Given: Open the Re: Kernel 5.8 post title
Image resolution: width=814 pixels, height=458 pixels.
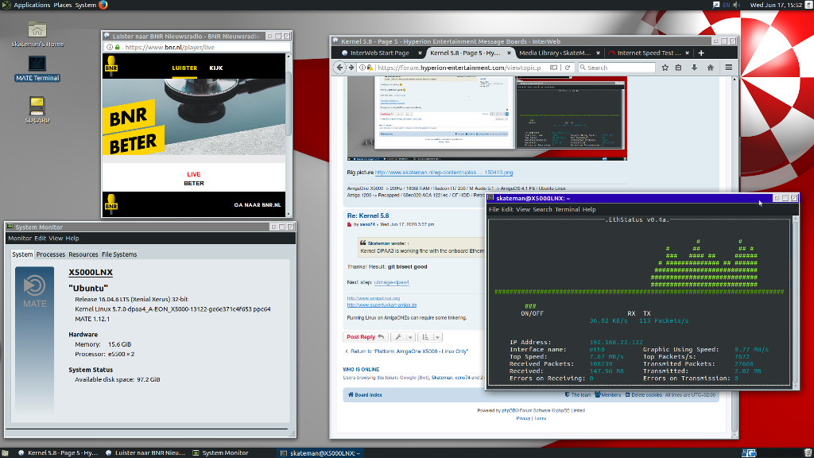Looking at the screenshot, I should pyautogui.click(x=368, y=216).
